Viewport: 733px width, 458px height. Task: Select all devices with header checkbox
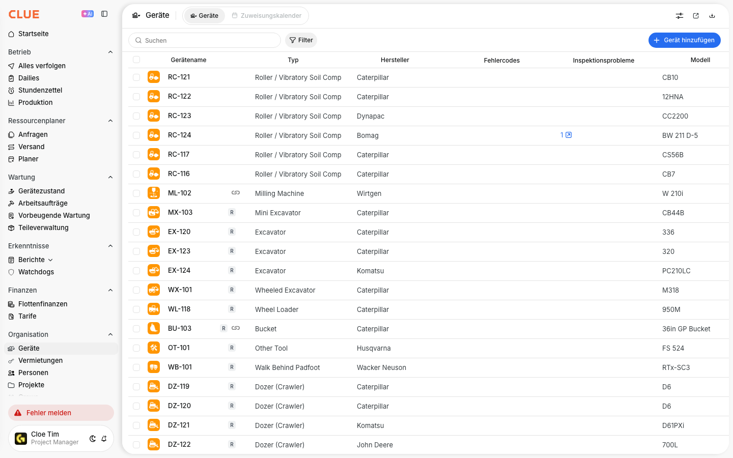(x=136, y=60)
